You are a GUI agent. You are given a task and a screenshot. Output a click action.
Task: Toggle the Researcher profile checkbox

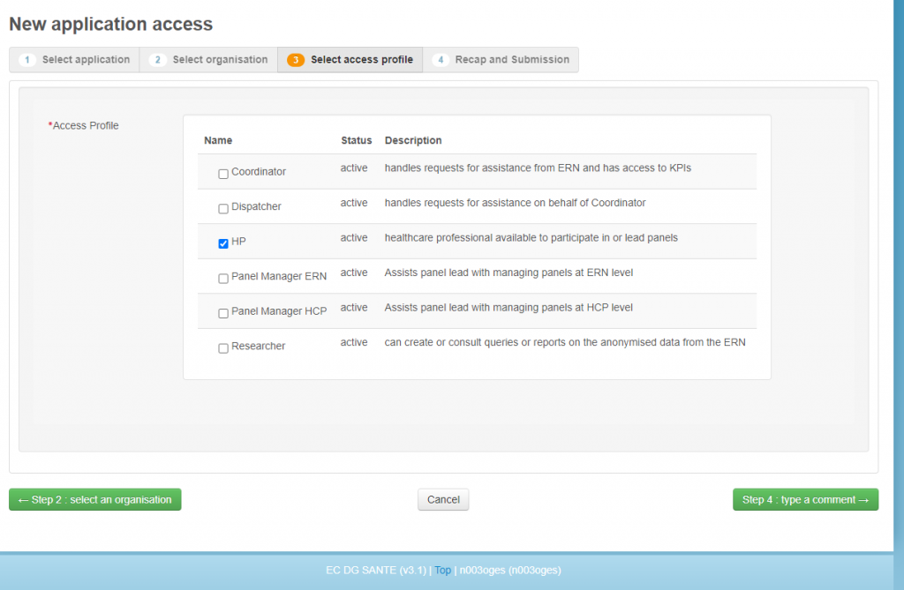pos(223,348)
